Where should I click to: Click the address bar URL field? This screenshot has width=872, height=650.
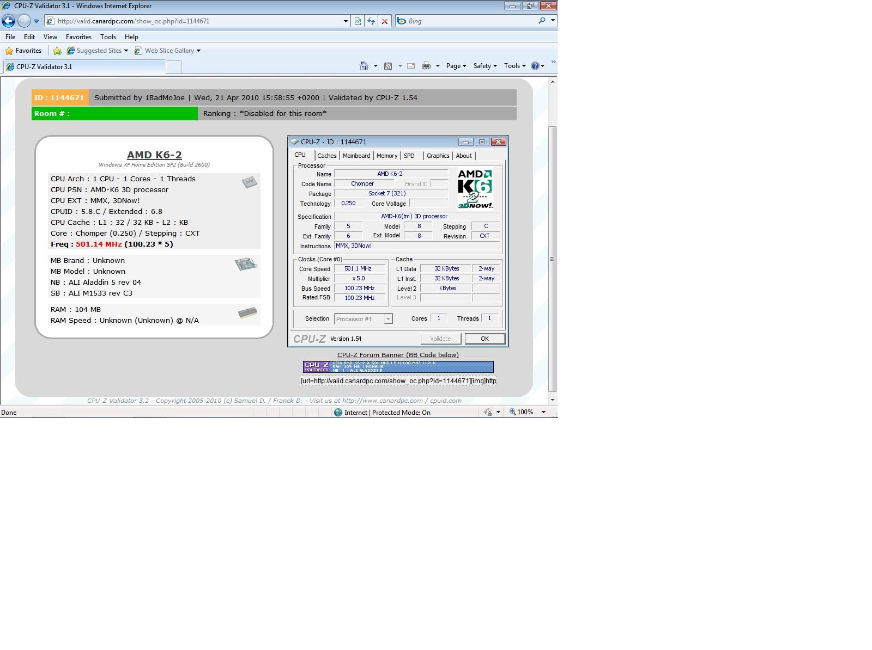[x=193, y=21]
